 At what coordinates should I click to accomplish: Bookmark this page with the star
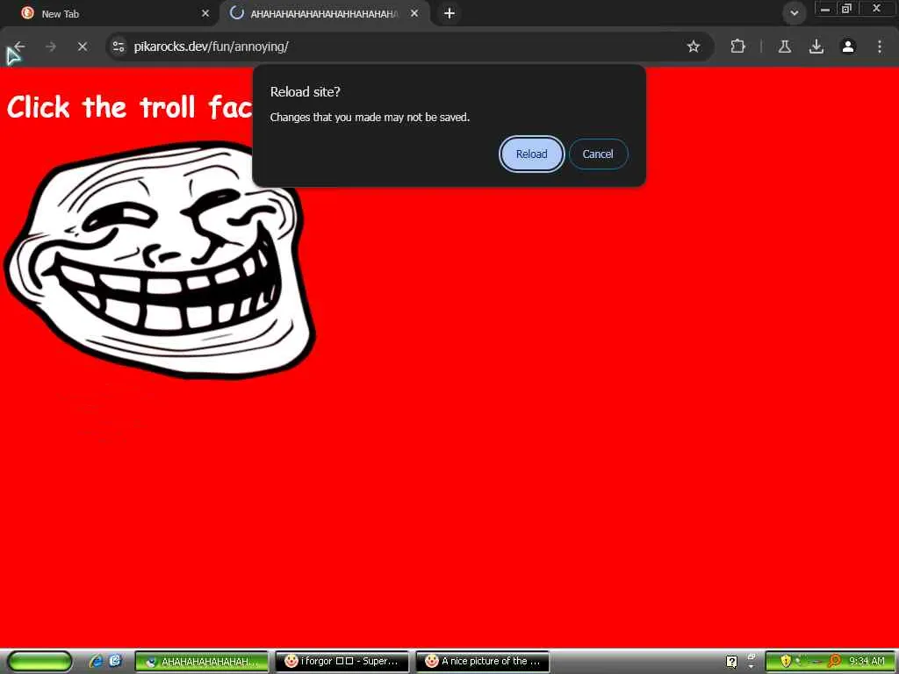[x=694, y=47]
